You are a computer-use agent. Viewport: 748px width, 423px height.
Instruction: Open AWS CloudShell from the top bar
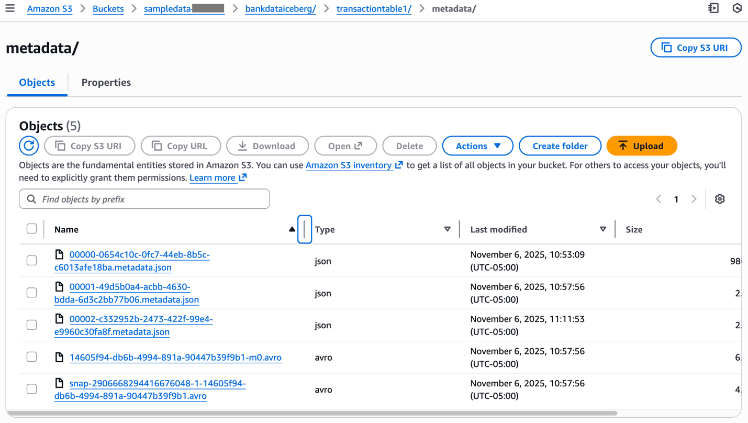(x=713, y=8)
